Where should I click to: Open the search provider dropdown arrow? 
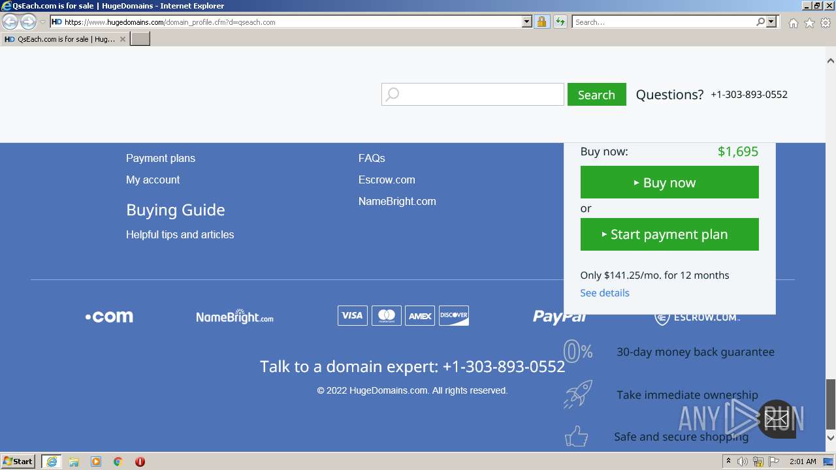click(x=771, y=22)
